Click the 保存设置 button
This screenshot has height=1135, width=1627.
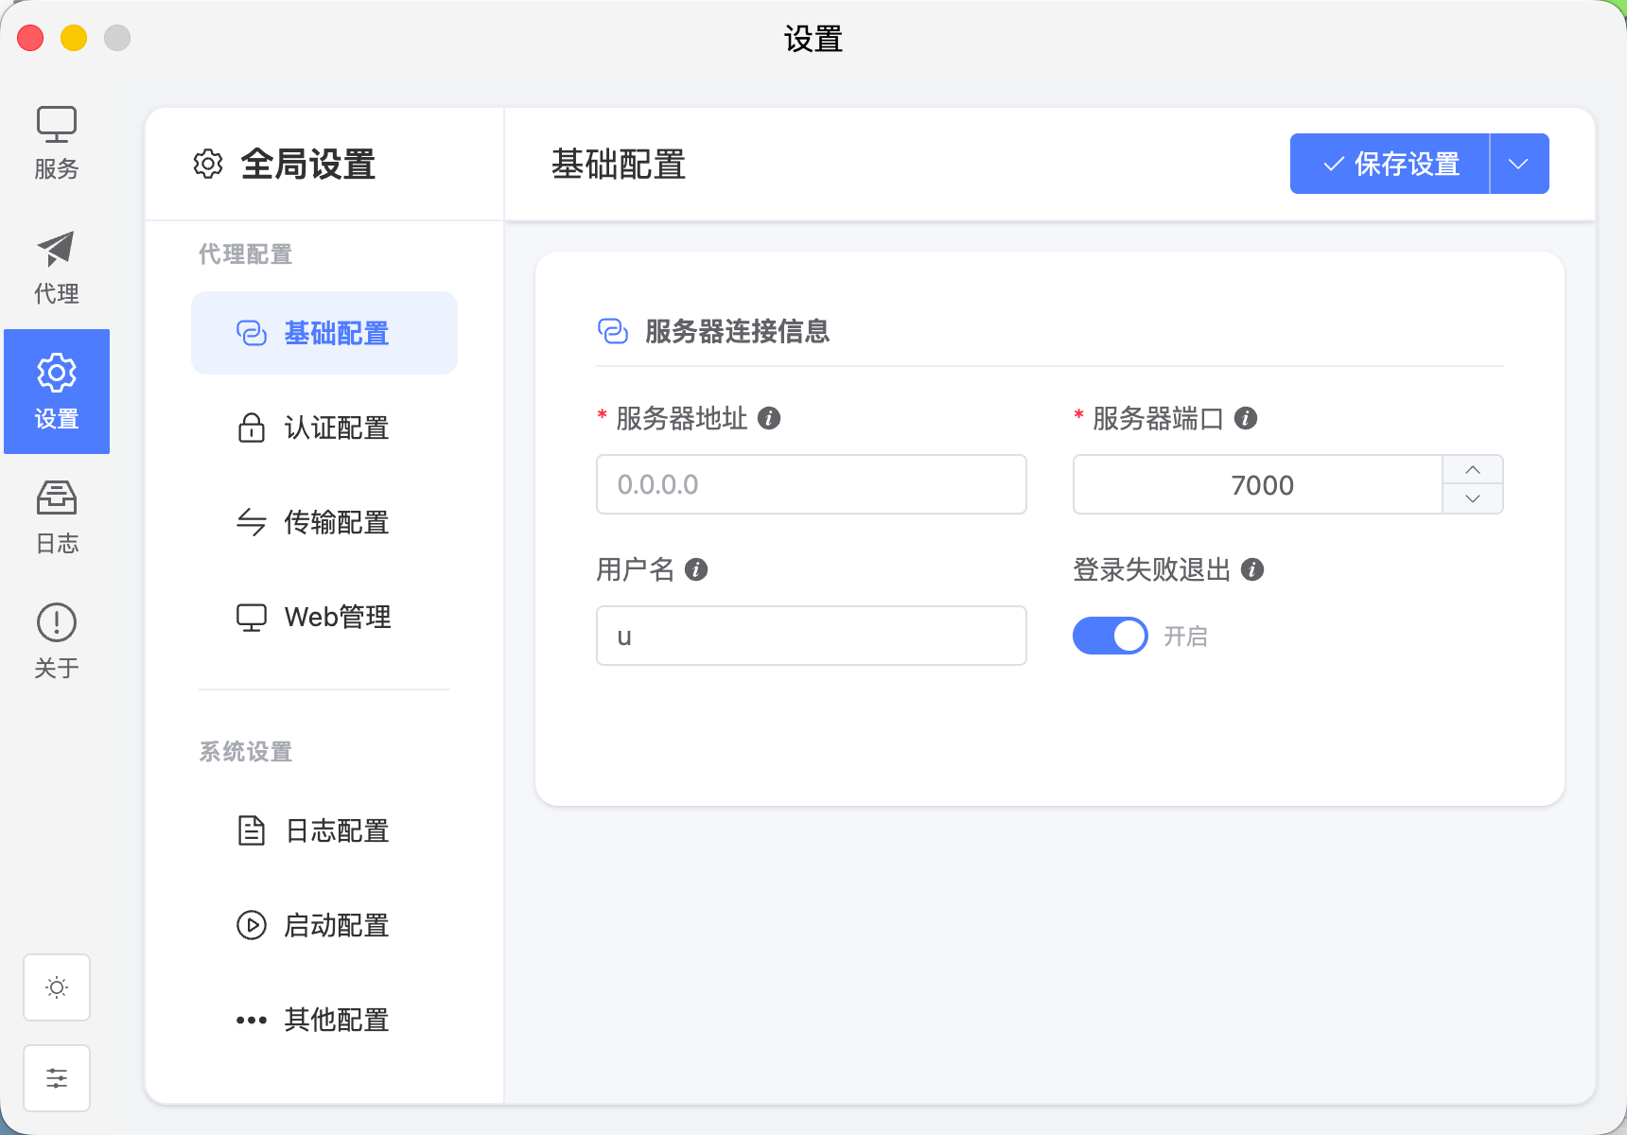pos(1390,163)
